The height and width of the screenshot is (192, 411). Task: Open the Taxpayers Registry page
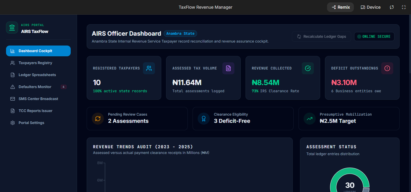click(38, 63)
